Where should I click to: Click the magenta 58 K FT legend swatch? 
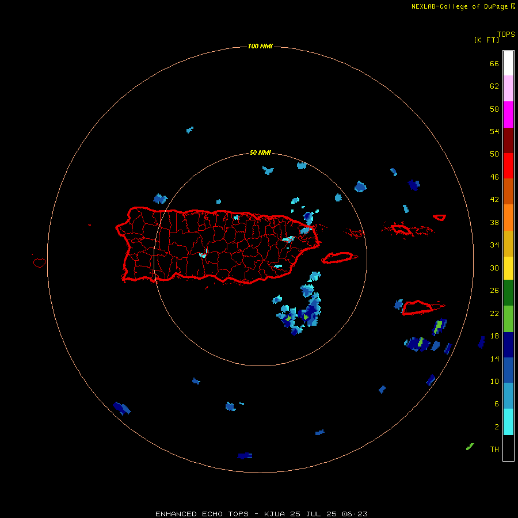(508, 115)
